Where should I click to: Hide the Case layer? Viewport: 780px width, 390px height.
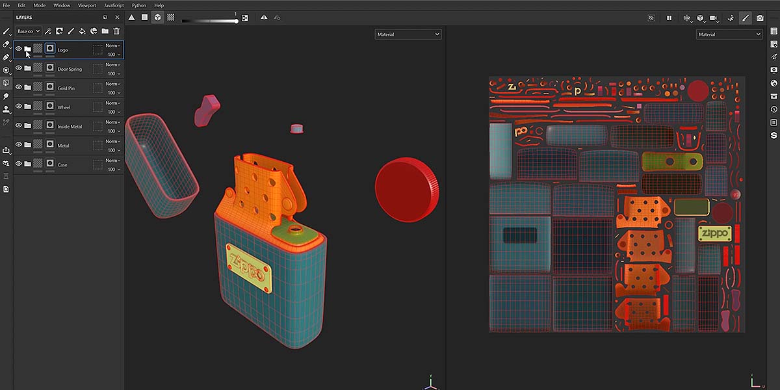click(19, 164)
